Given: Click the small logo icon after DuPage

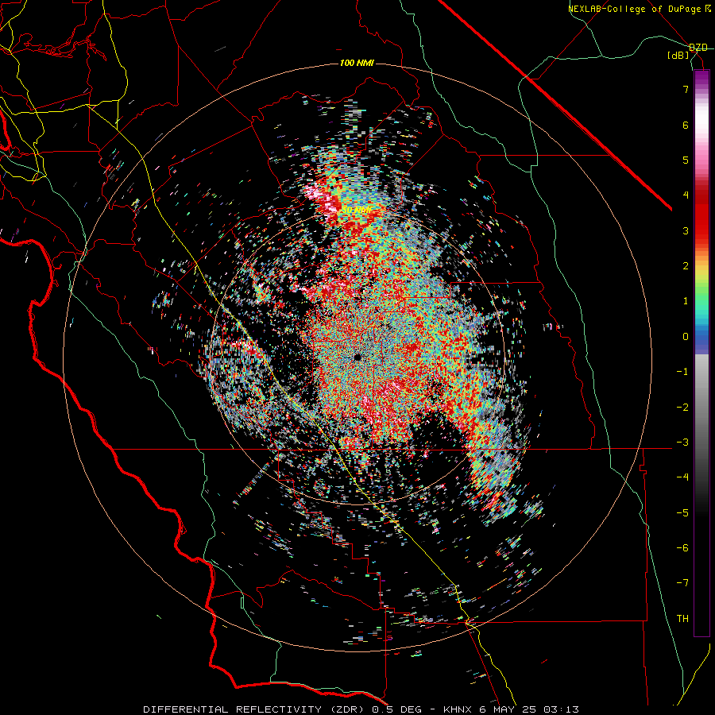Looking at the screenshot, I should click(x=707, y=9).
